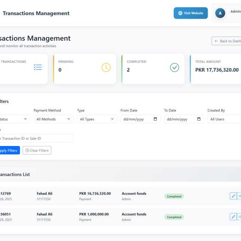Click the total transactions list icon
Viewport: 241px width, 241px height.
click(x=38, y=67)
